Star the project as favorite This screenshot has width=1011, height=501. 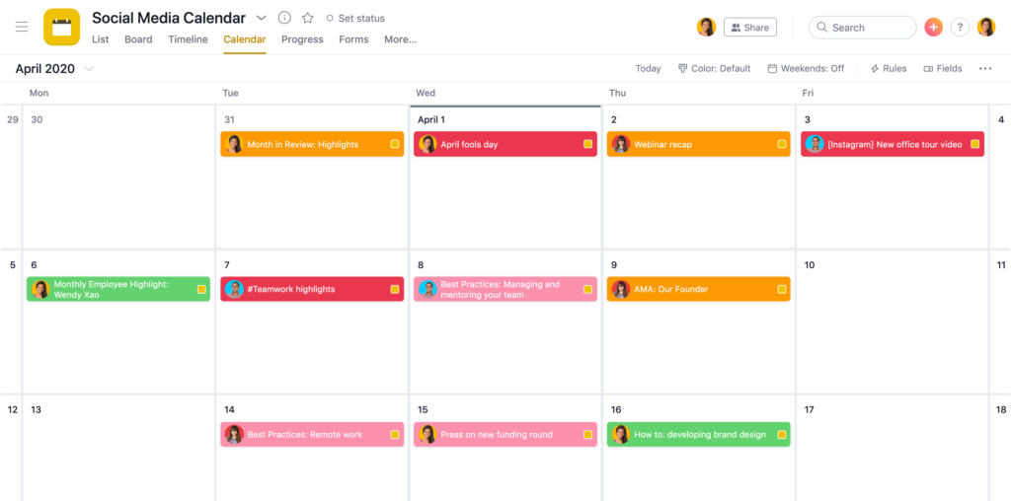307,18
